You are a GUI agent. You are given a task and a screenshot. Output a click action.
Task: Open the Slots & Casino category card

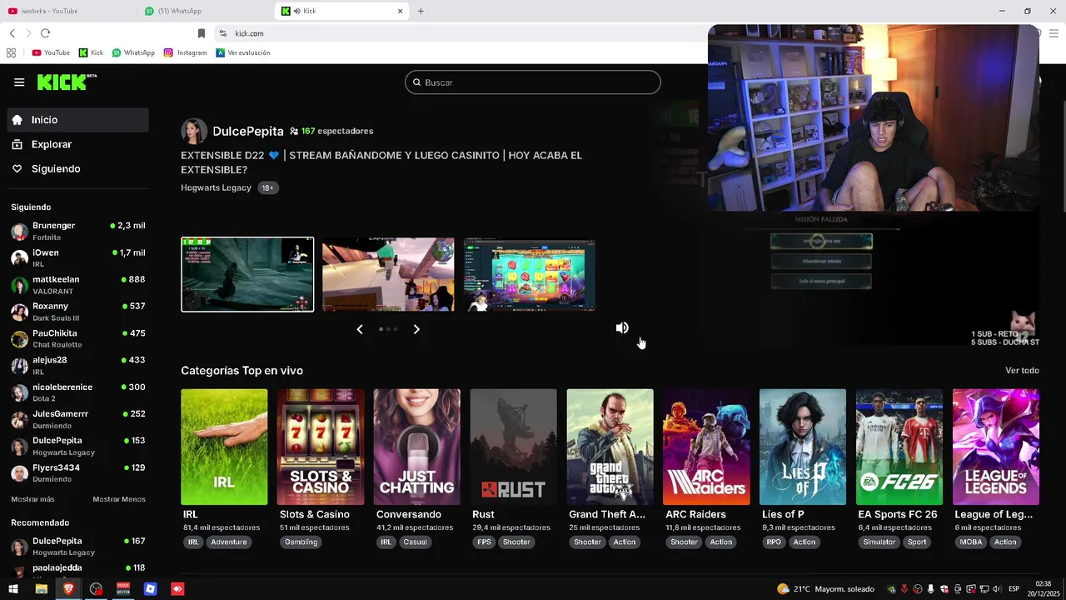coord(321,447)
